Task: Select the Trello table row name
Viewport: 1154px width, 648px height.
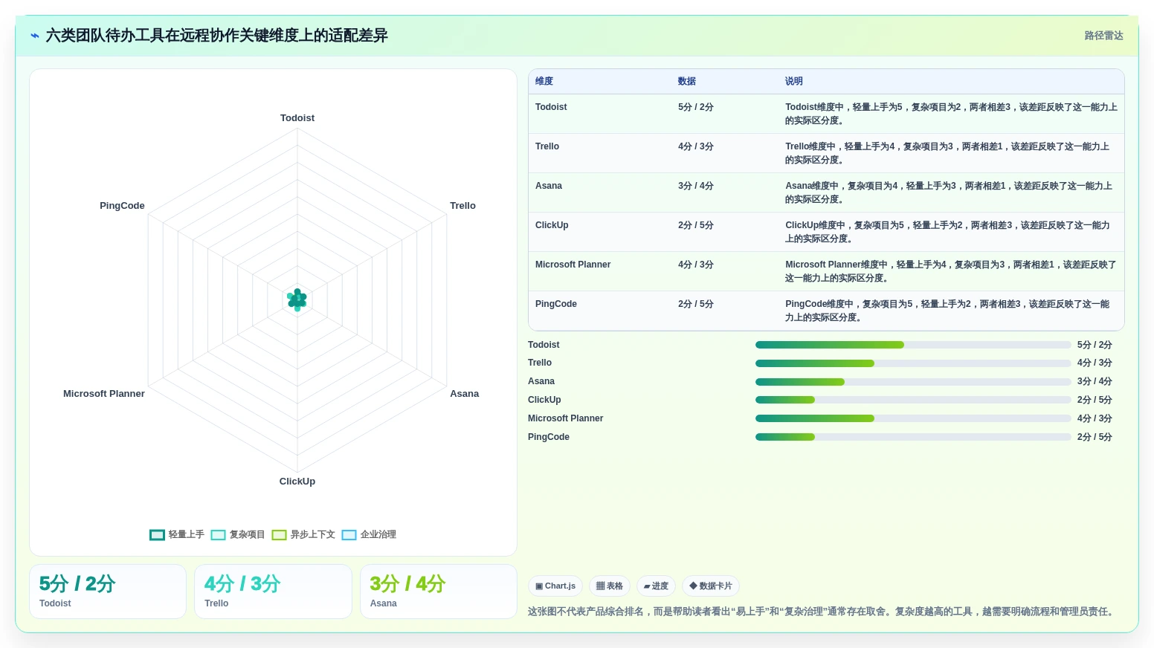Action: coord(547,146)
